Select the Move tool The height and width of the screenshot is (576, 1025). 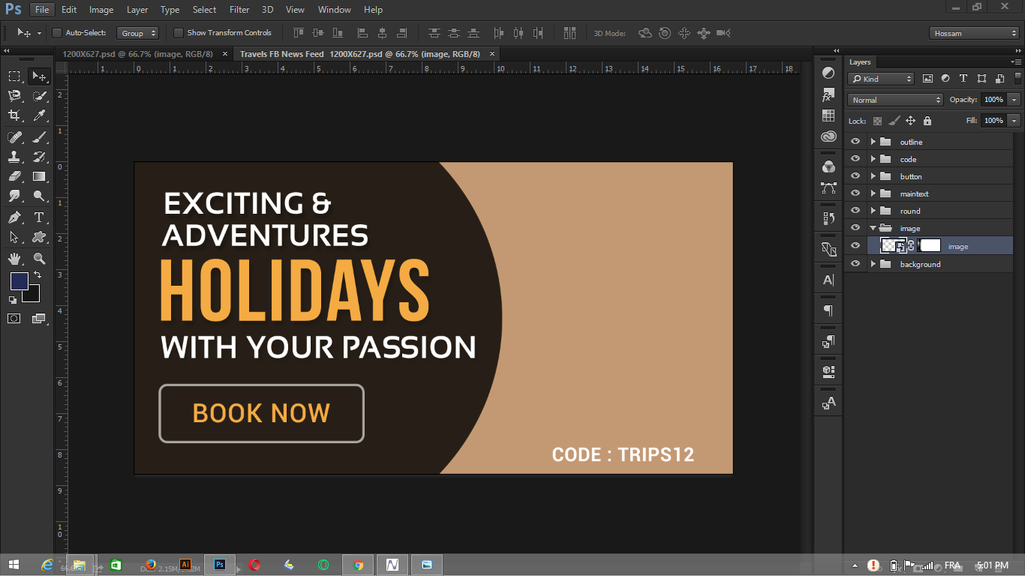[x=39, y=76]
